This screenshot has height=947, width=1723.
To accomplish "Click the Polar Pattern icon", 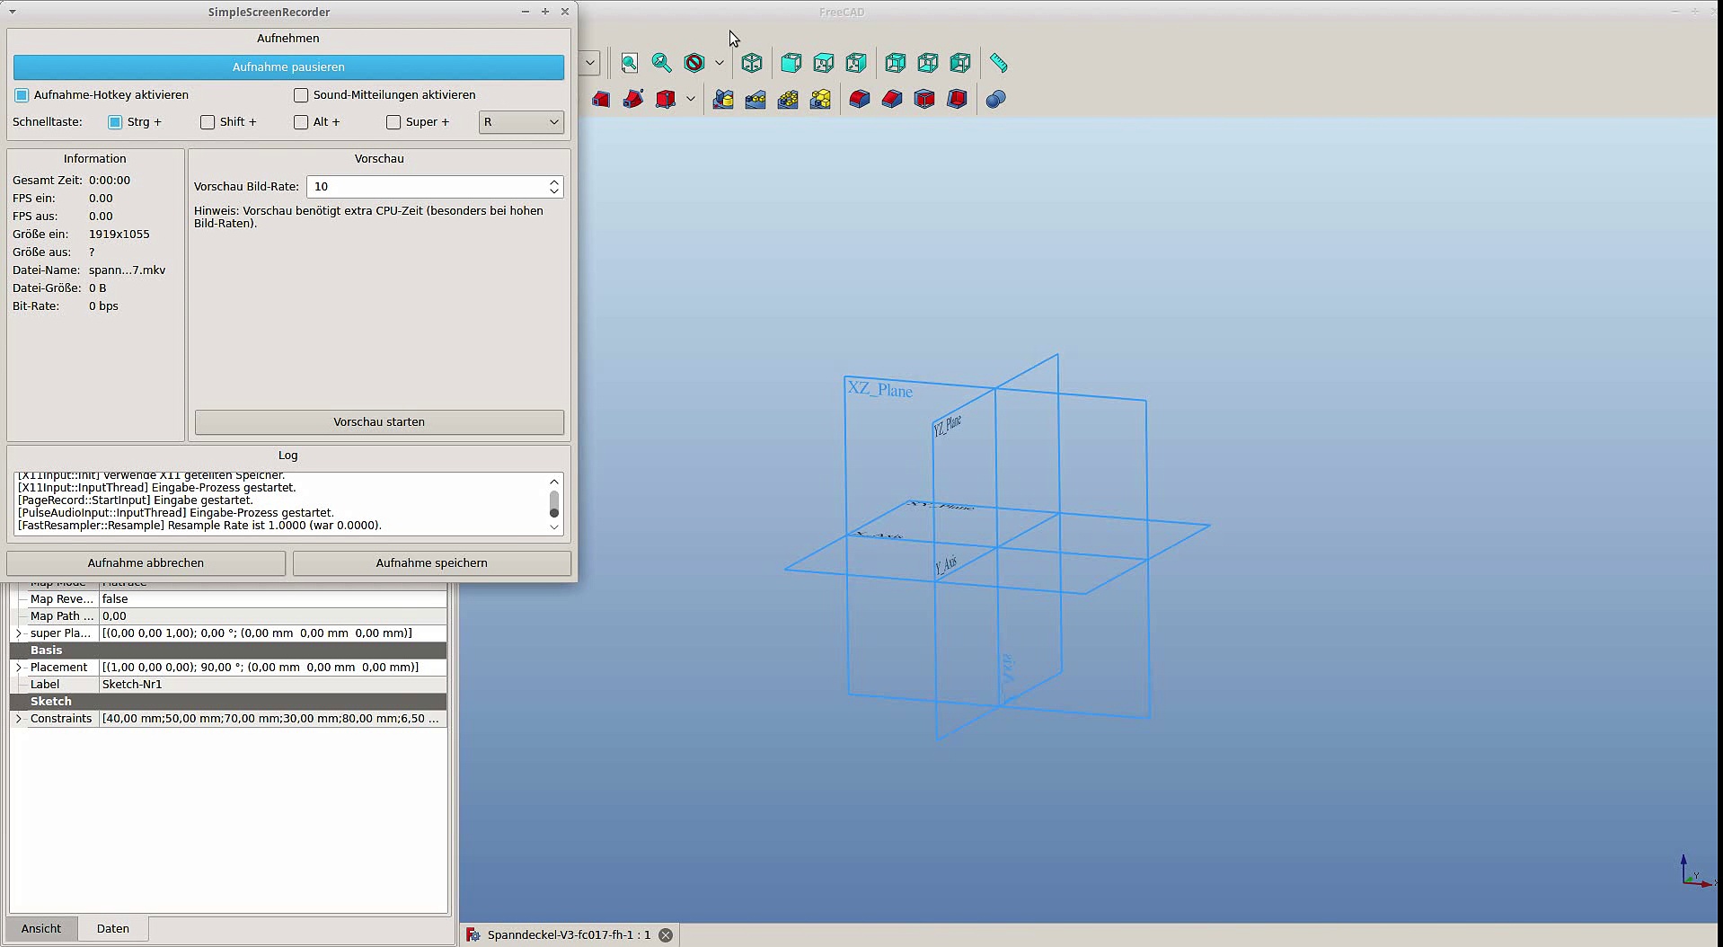I will click(x=788, y=99).
